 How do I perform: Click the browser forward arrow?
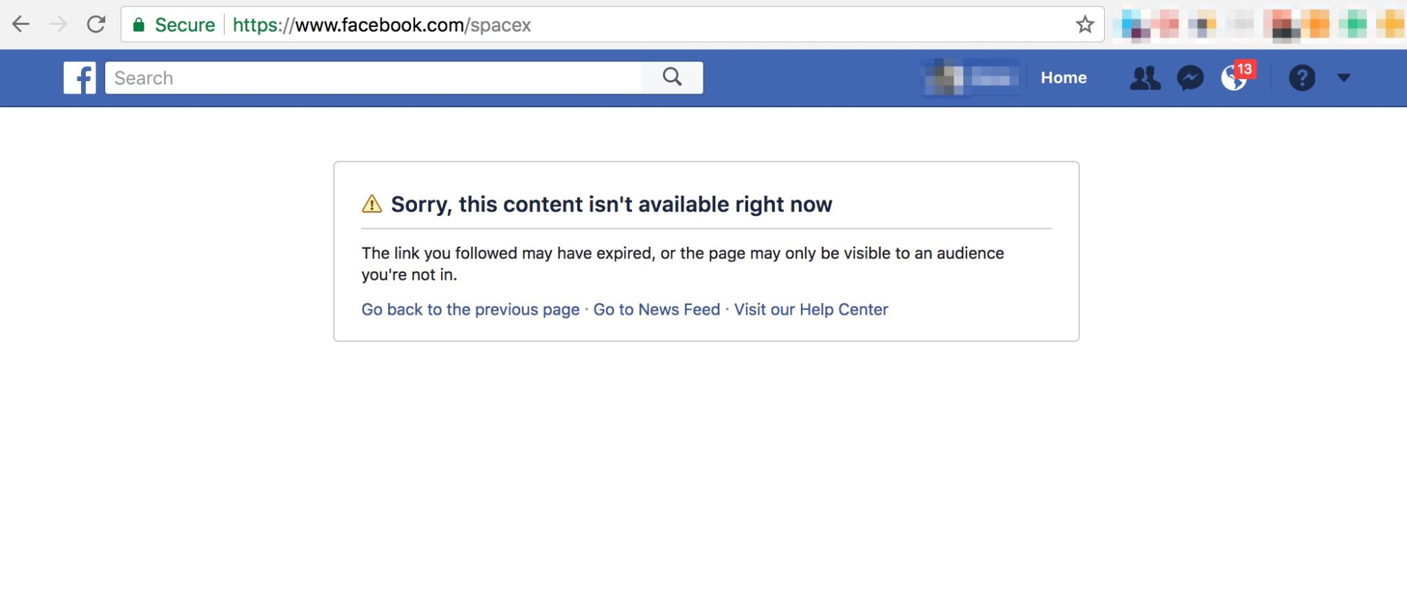coord(58,25)
